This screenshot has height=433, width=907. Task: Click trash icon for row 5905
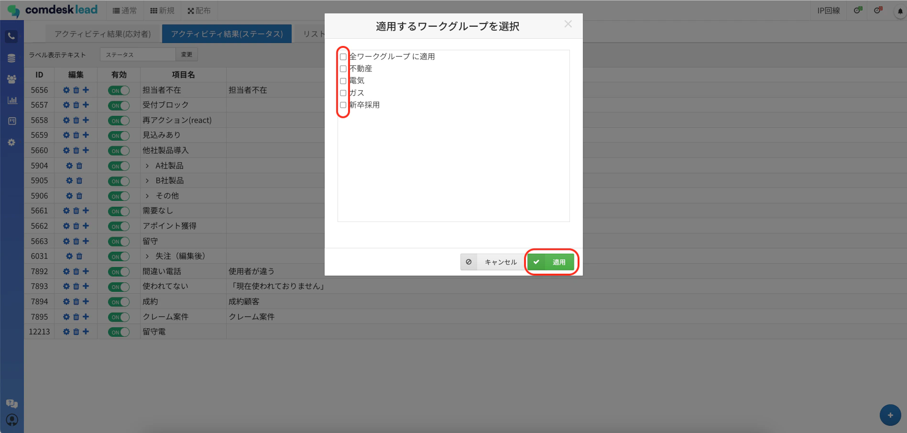pos(79,180)
